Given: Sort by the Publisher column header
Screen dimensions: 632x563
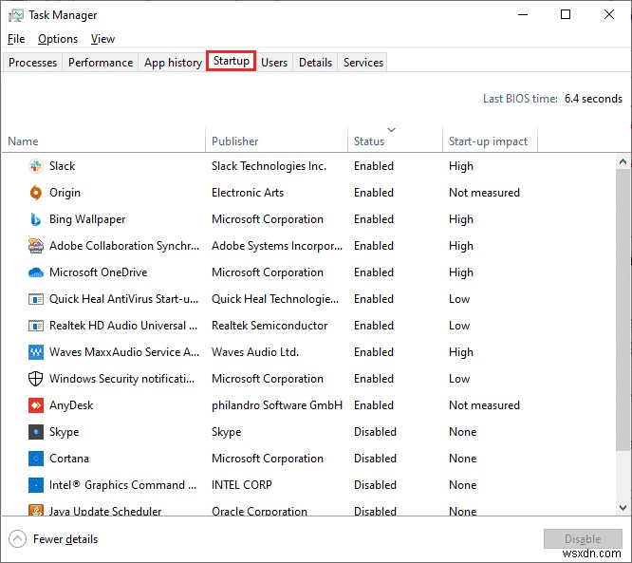Looking at the screenshot, I should click(x=235, y=141).
